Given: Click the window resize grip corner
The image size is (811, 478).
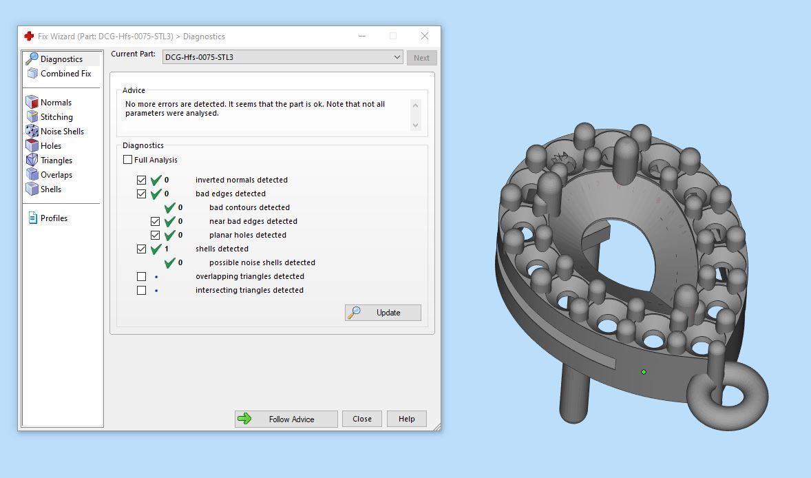Looking at the screenshot, I should point(437,427).
